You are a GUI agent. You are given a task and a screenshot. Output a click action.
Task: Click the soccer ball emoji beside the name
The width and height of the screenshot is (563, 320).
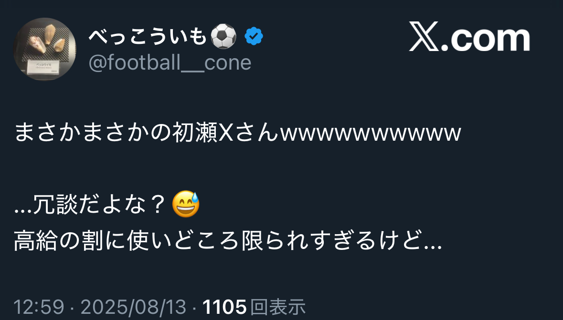tap(223, 36)
